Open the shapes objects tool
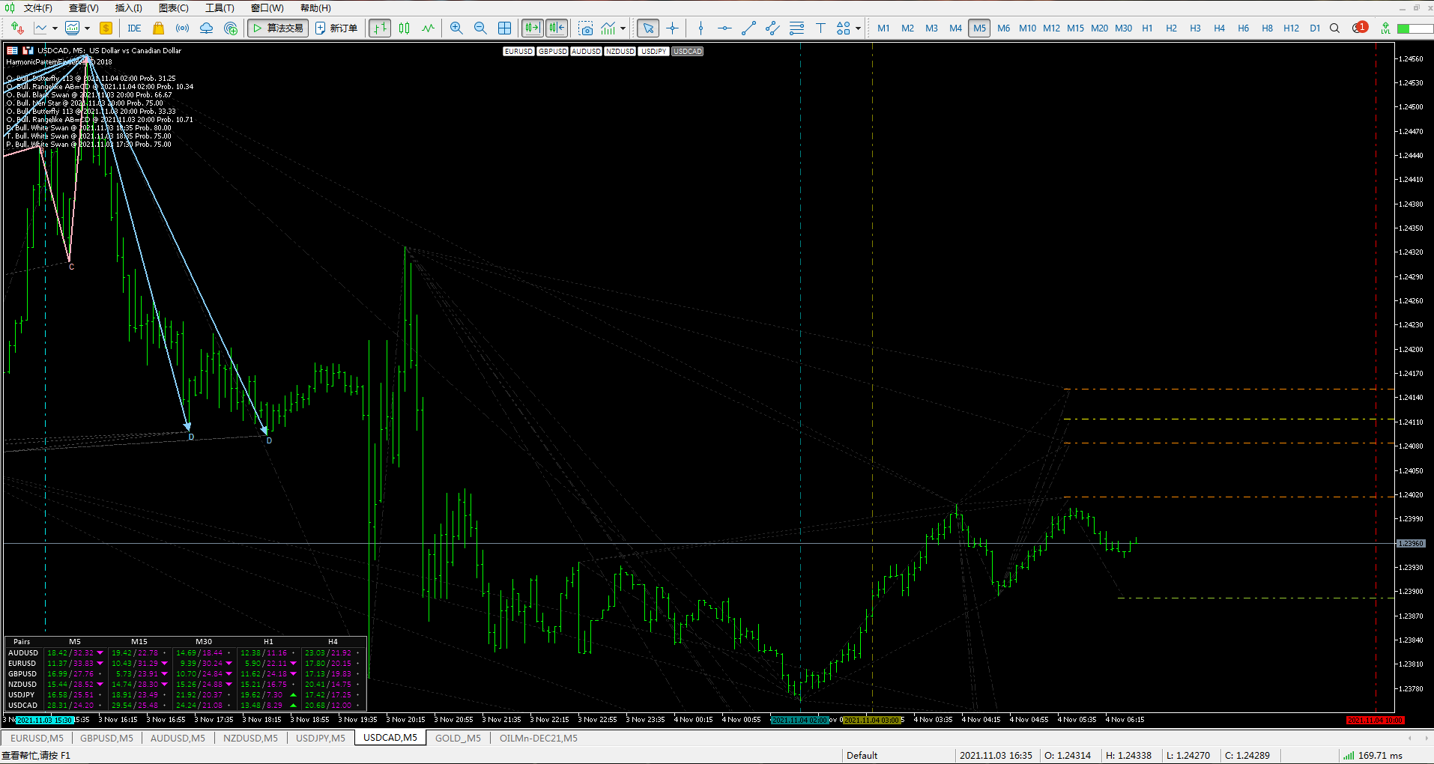 pyautogui.click(x=843, y=28)
